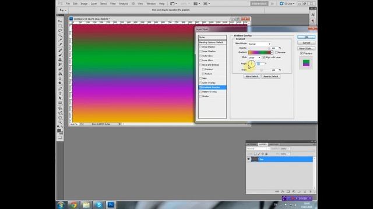
Task: Add a layer mask from the Layers panel footer
Action: 288,192
